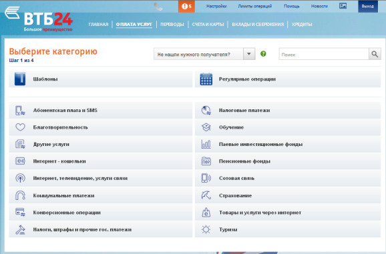Click the phone handset icon in header
Screen dimensions: 386x254
pos(158,7)
